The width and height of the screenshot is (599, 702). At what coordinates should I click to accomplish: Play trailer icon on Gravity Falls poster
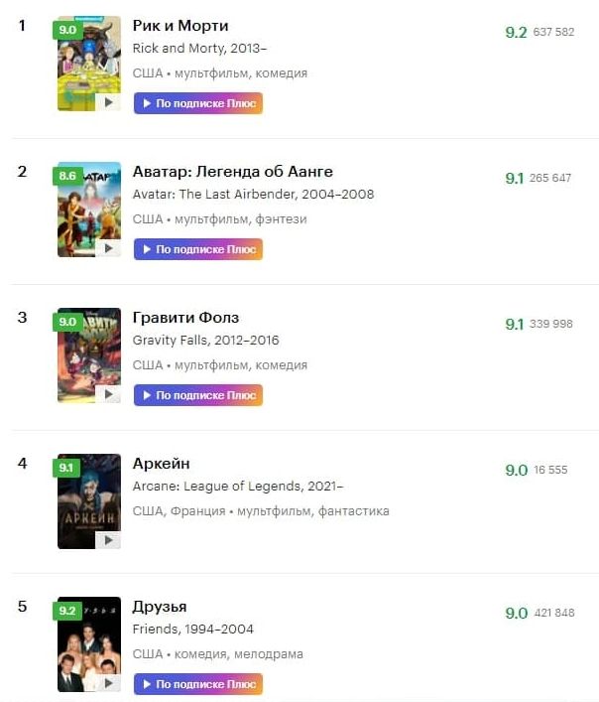pos(108,394)
